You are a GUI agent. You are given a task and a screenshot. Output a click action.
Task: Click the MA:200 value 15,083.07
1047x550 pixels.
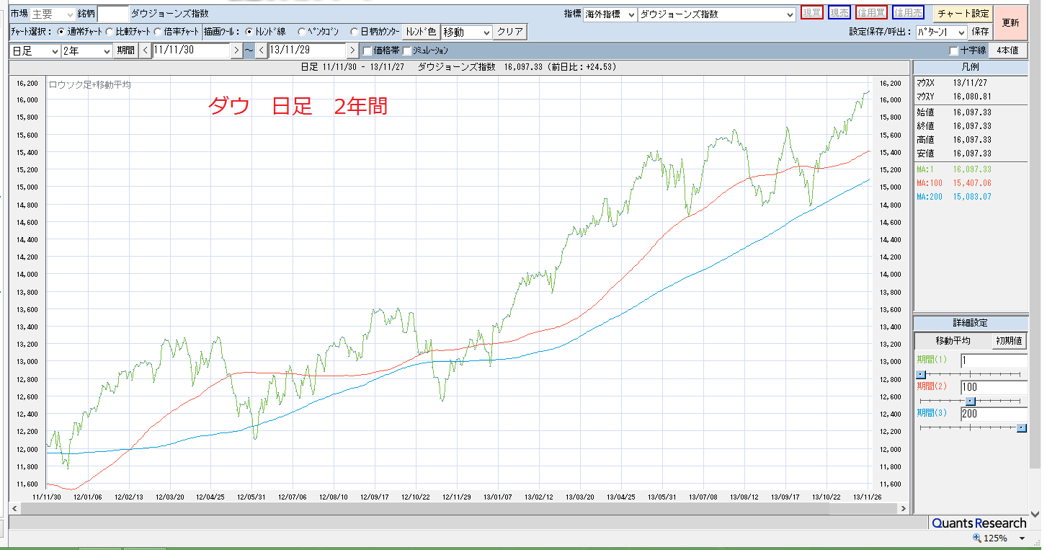971,197
